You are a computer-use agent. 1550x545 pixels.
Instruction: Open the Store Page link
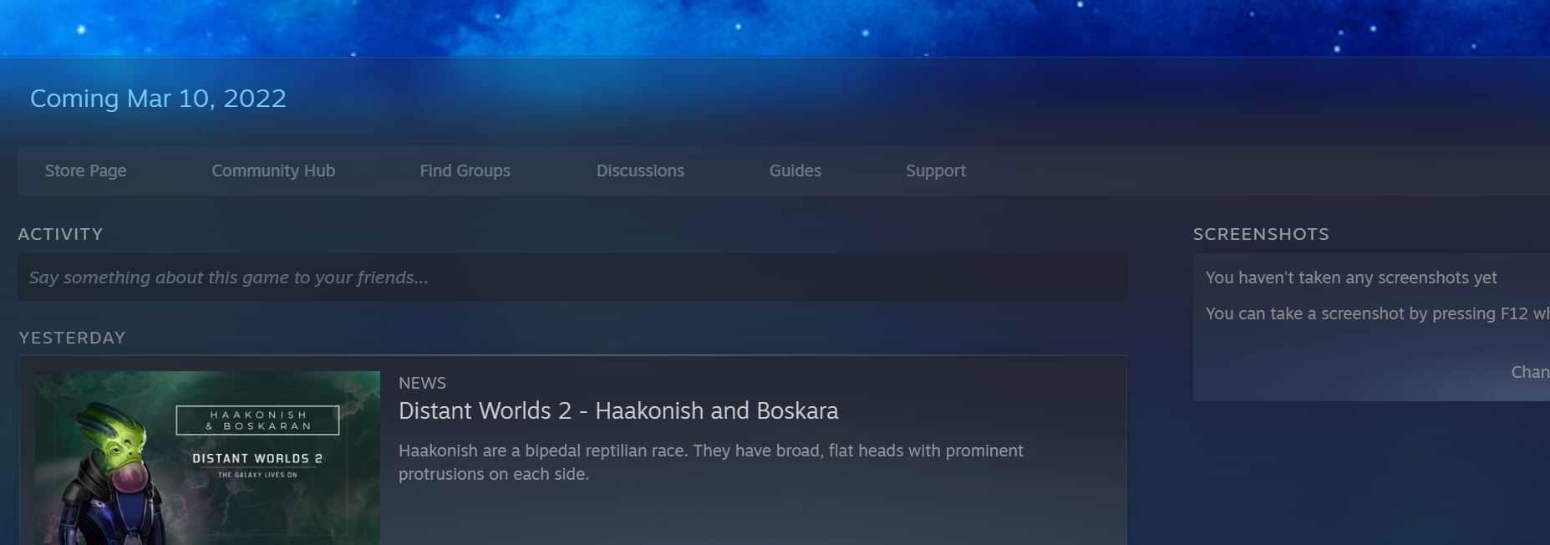click(x=85, y=171)
